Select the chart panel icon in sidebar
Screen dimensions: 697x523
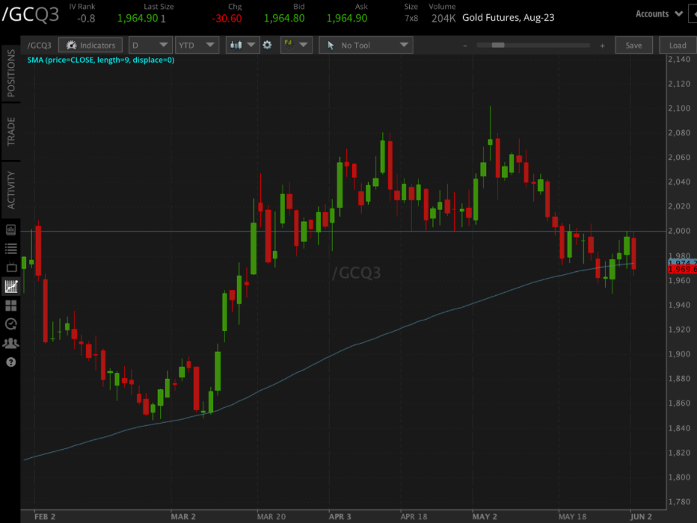(x=10, y=286)
